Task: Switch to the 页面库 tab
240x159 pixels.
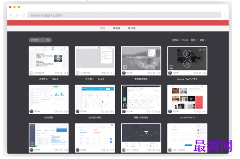Action: [x=117, y=28]
